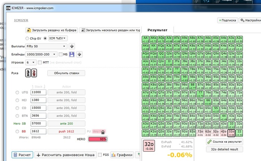Click the UTG stack field 11000
The width and height of the screenshot is (261, 161).
tap(38, 92)
